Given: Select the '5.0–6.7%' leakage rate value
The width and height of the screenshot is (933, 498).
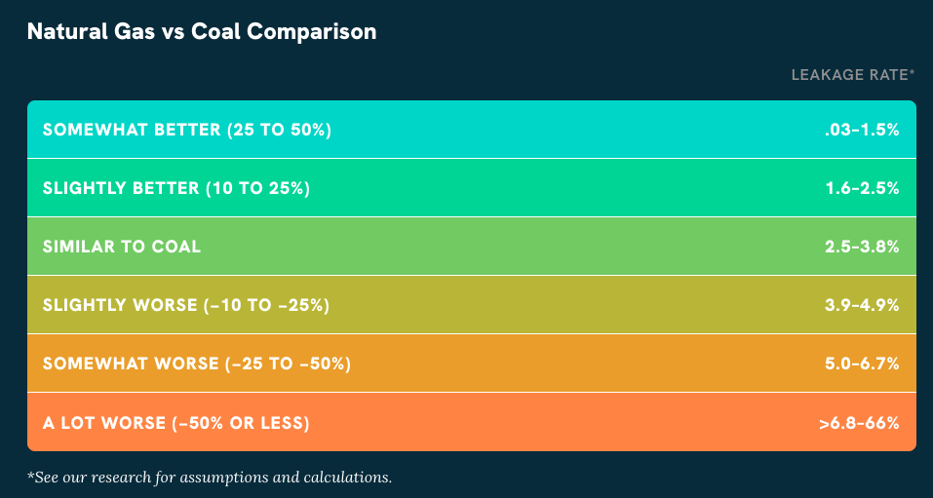Looking at the screenshot, I should click(x=862, y=364).
